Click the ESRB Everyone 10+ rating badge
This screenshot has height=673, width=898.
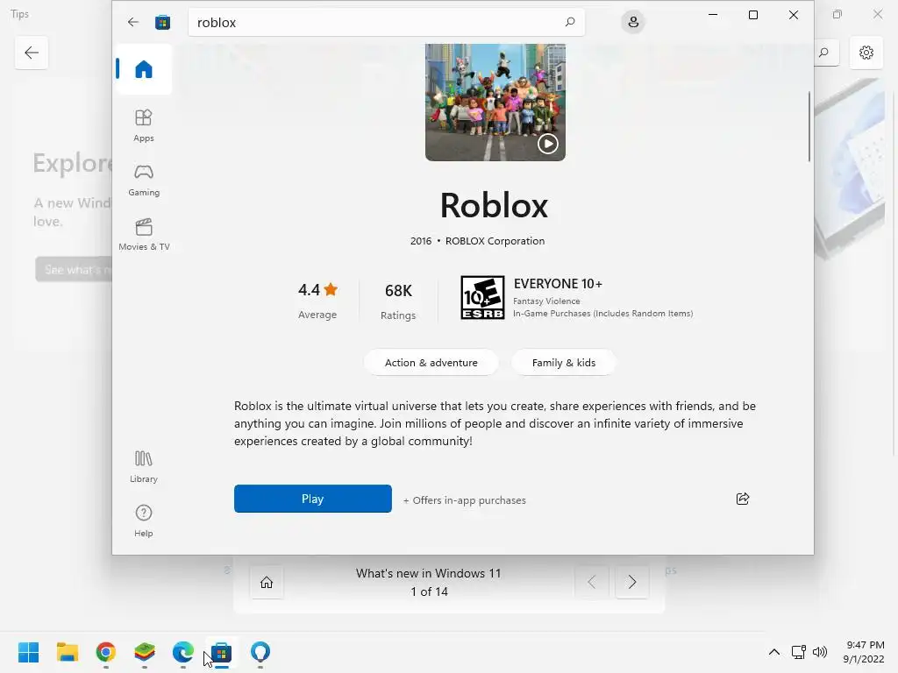[x=482, y=298]
